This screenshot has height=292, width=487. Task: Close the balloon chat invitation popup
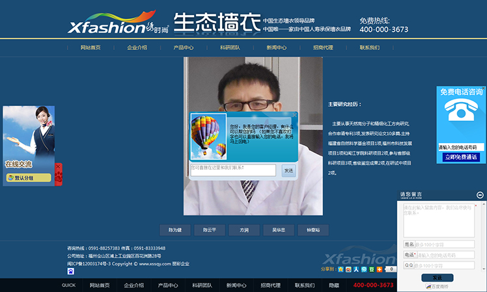pyautogui.click(x=294, y=115)
